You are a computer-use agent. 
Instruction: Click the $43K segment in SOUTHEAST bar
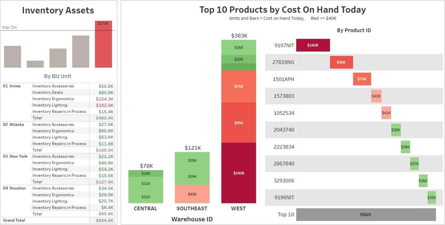tap(192, 194)
